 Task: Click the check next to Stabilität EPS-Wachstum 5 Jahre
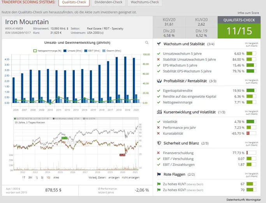tap(159, 71)
